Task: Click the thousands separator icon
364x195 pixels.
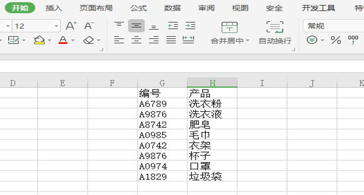Action: (353, 40)
